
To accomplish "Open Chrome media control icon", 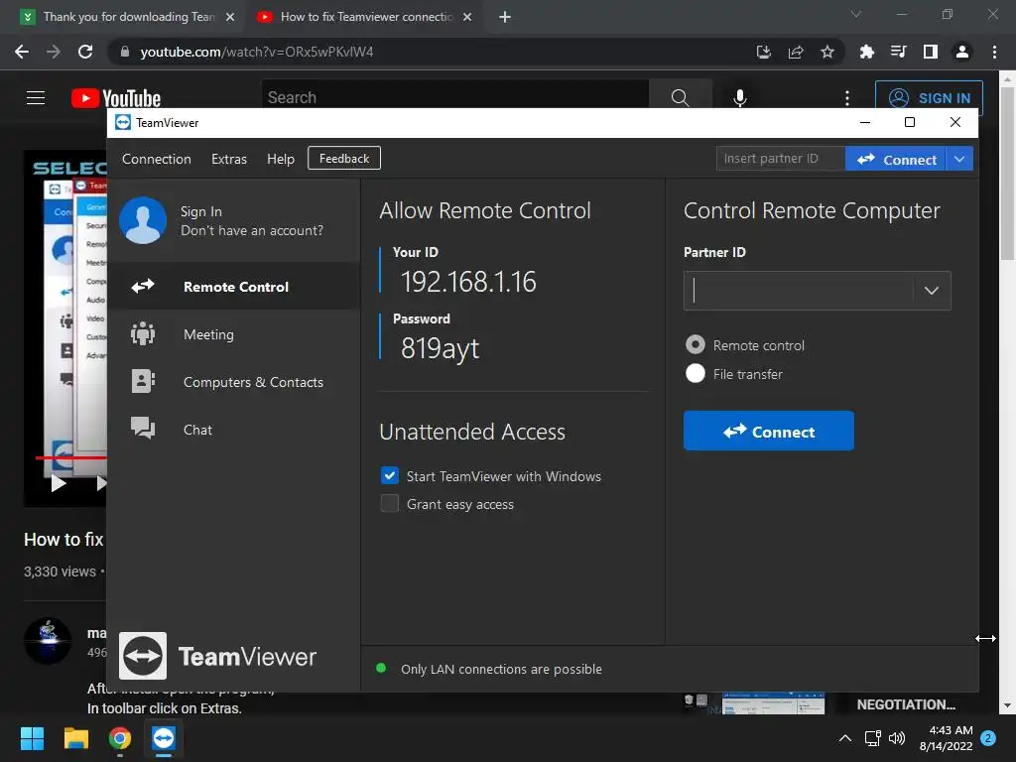I will pyautogui.click(x=898, y=52).
